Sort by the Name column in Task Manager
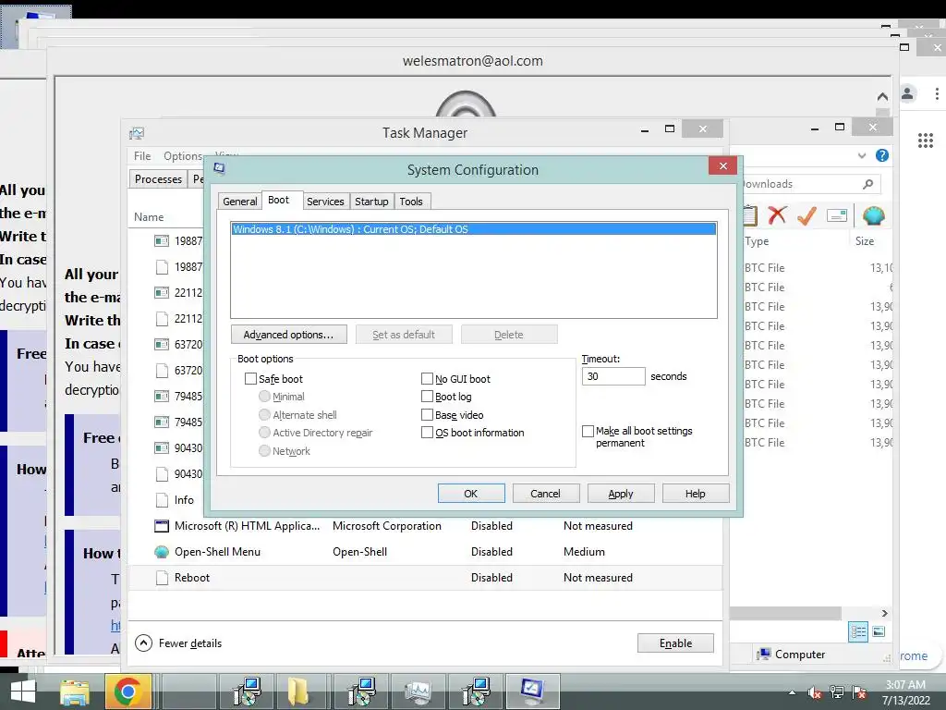The height and width of the screenshot is (710, 946). tap(149, 216)
